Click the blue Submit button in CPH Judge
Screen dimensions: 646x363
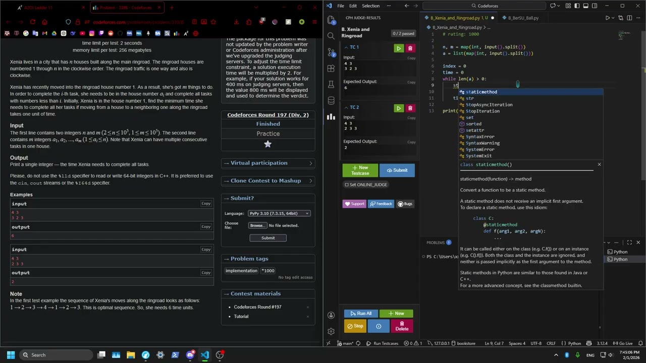(x=397, y=170)
